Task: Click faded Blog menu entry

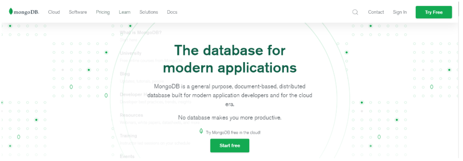Action: pos(125,74)
